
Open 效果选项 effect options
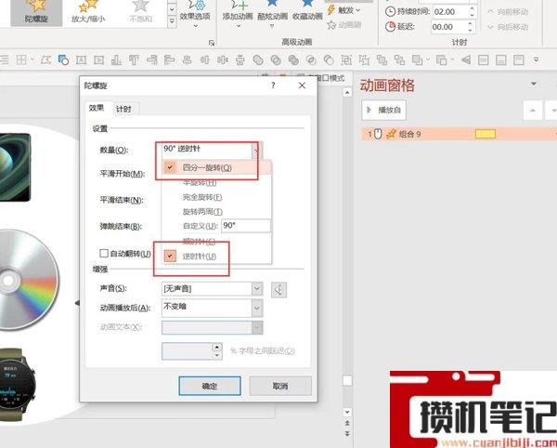tap(195, 14)
